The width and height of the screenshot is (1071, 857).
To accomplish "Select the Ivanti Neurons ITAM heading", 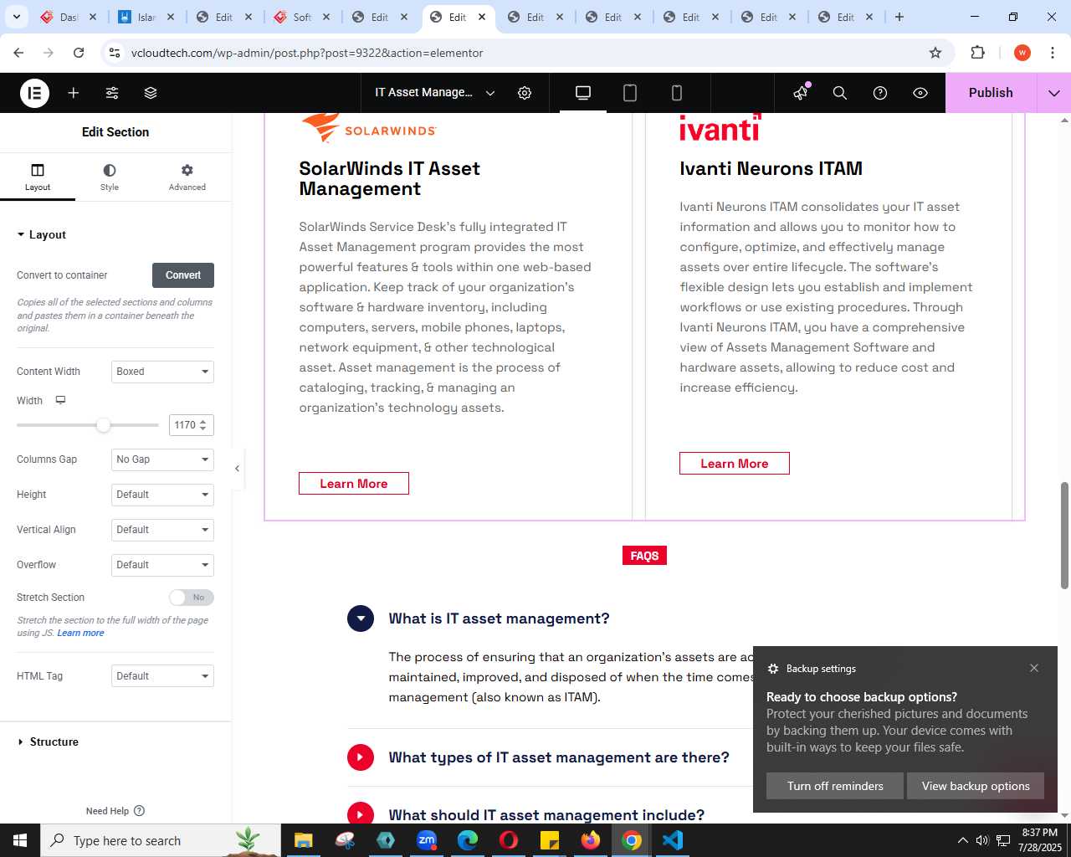I will (x=771, y=169).
